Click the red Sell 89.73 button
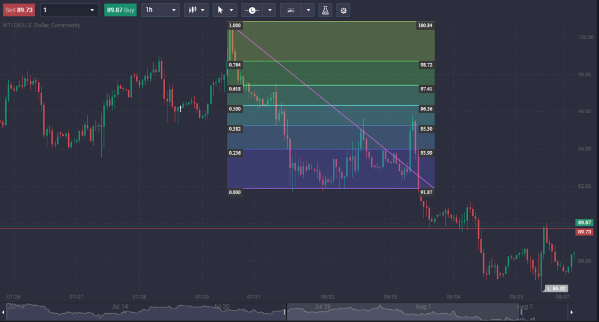 click(19, 10)
